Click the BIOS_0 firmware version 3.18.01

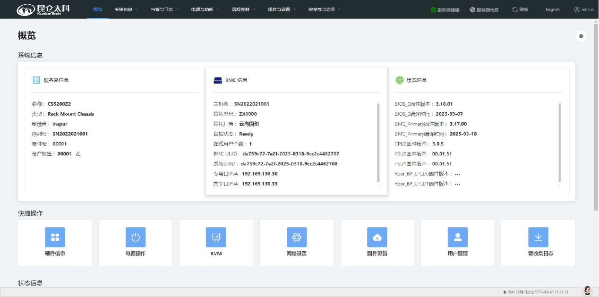coord(444,104)
